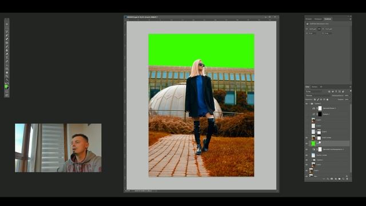The image size is (366, 206).
Task: Open the Layers panel menu icon
Action: coord(351,87)
